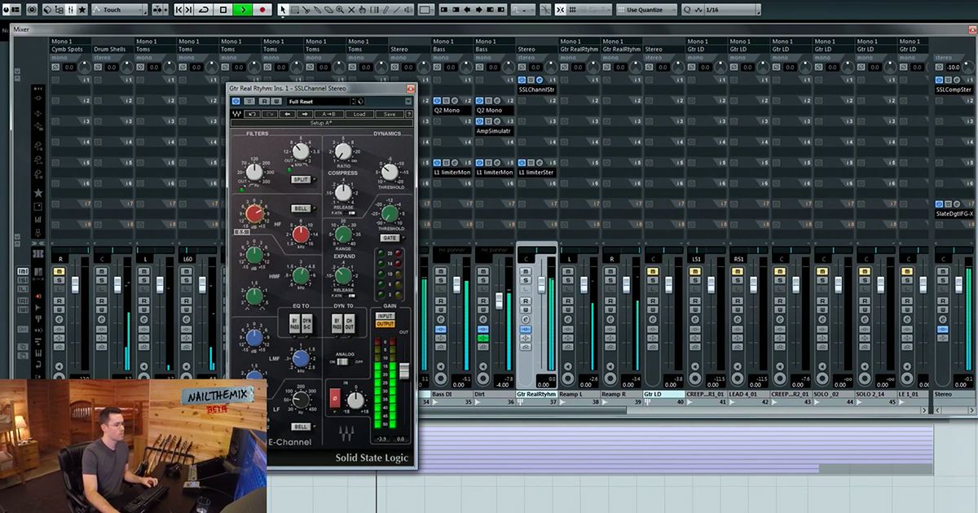Image resolution: width=978 pixels, height=513 pixels.
Task: Click the A→B compare button in the plugin
Action: coord(329,114)
